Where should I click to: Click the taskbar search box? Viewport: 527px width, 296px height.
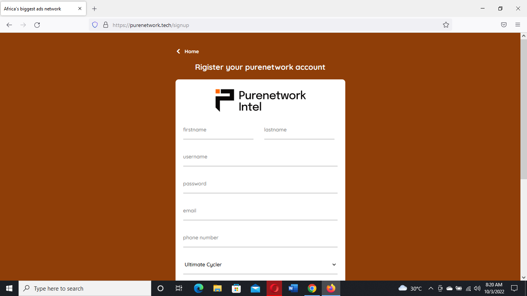tap(85, 288)
